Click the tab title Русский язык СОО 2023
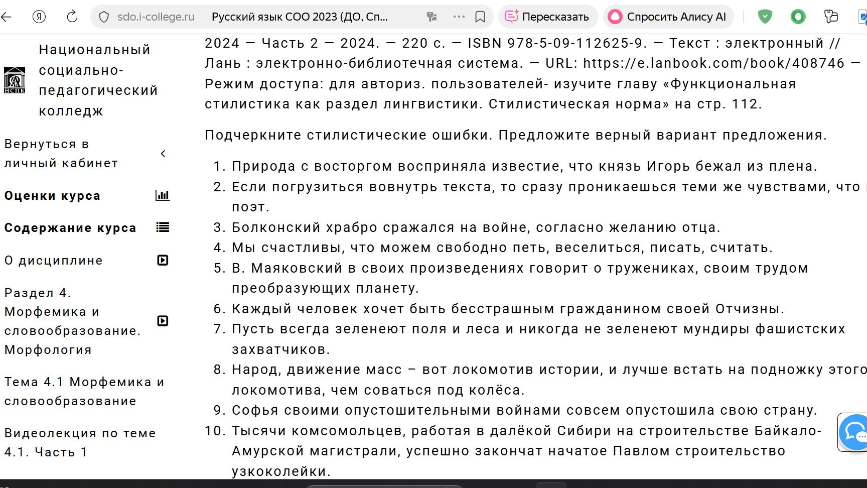 pos(300,17)
